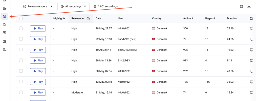This screenshot has height=101, width=259.
Task: Open the bar chart icon in sidebar
Action: coord(5,8)
